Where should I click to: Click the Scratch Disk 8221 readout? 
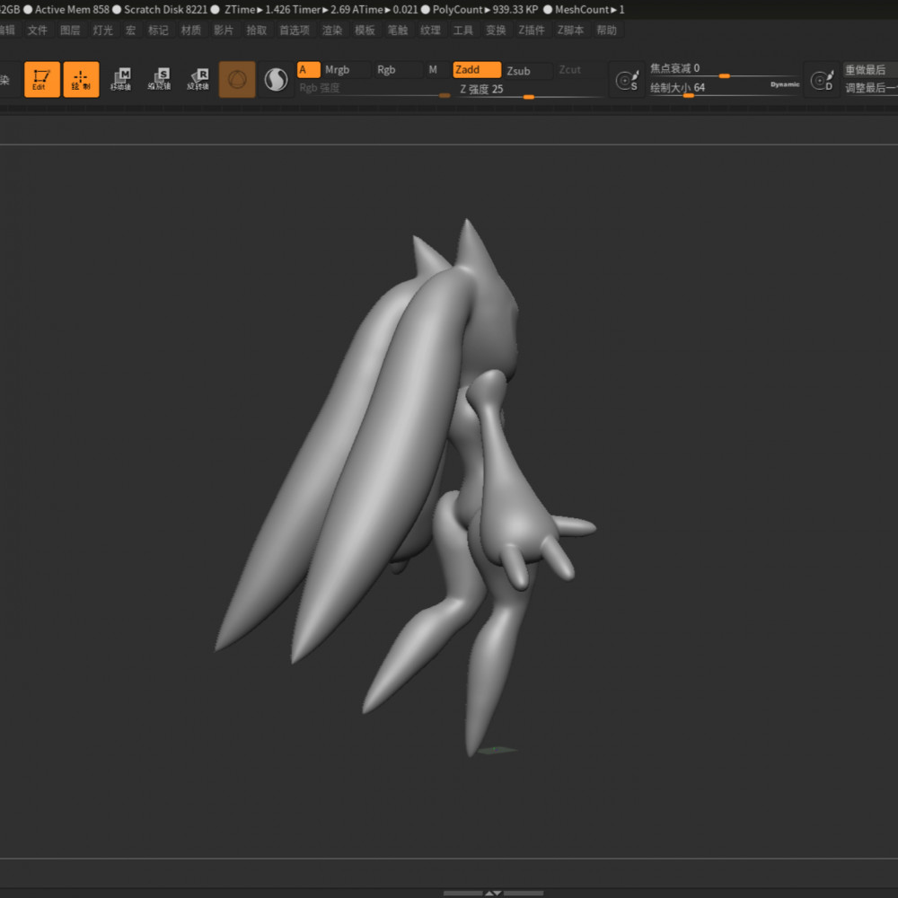pyautogui.click(x=165, y=10)
